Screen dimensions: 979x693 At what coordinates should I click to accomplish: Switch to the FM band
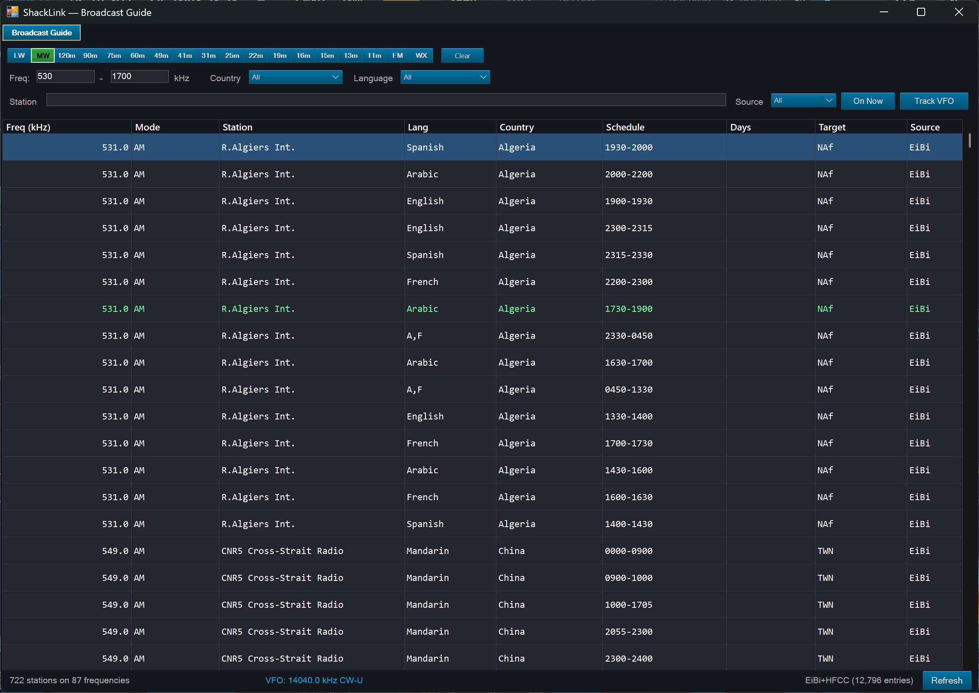tap(397, 55)
